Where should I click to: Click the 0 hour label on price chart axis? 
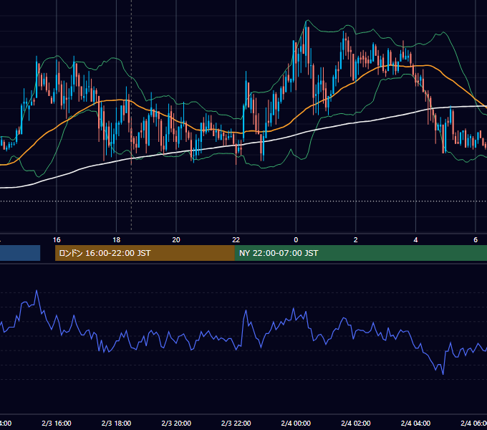click(296, 240)
